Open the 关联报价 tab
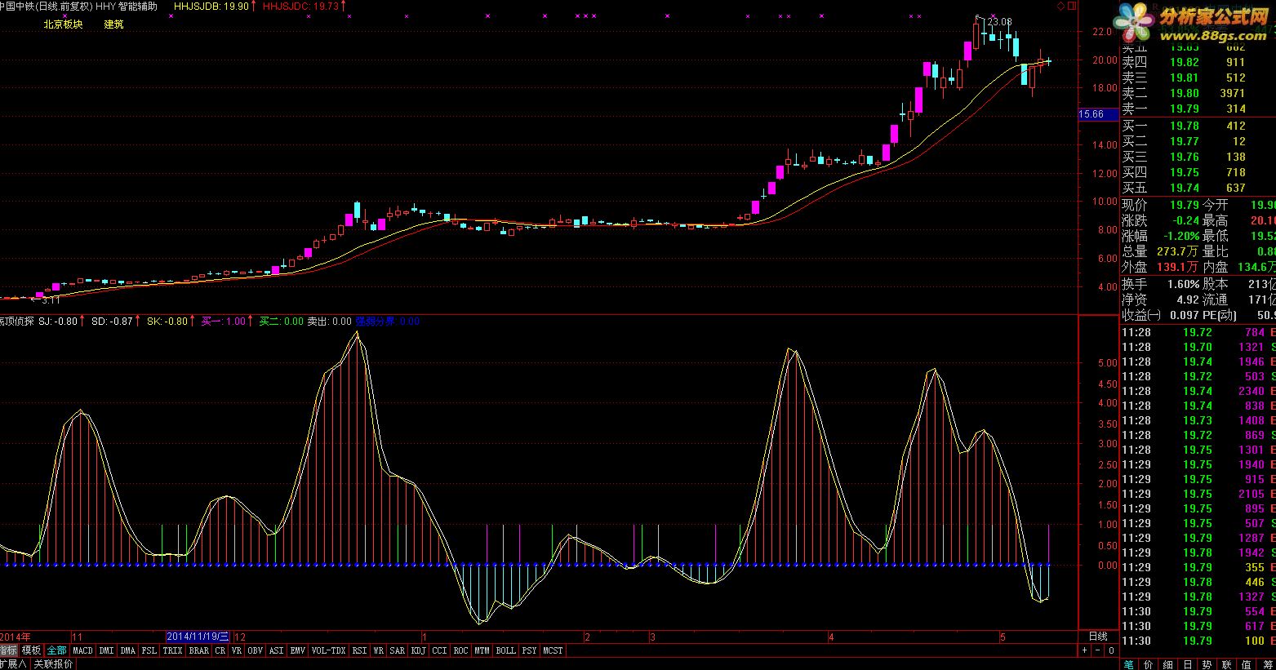 pos(54,664)
